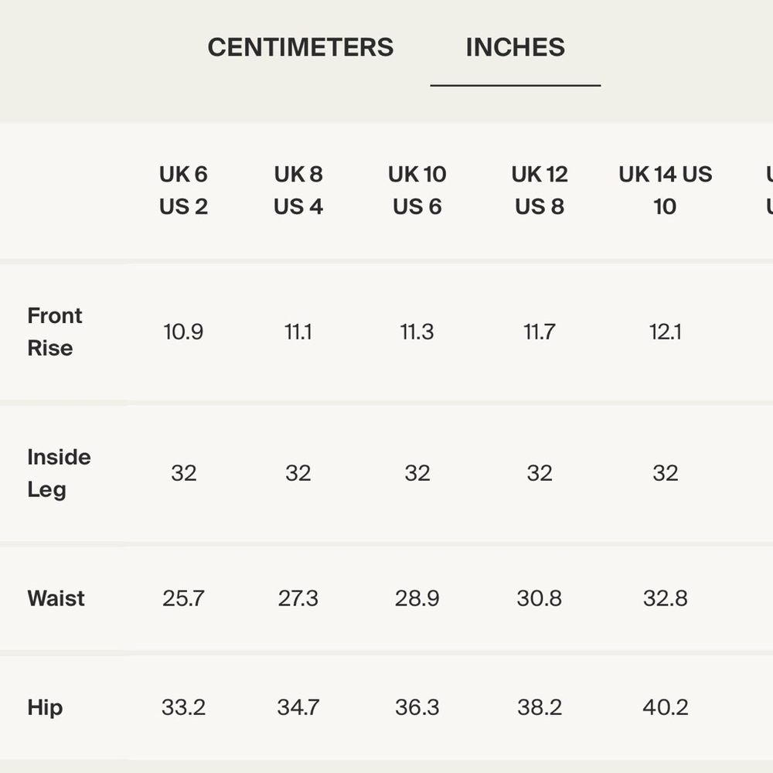Select the 25.7 waist measurement
The image size is (773, 773).
coord(183,598)
